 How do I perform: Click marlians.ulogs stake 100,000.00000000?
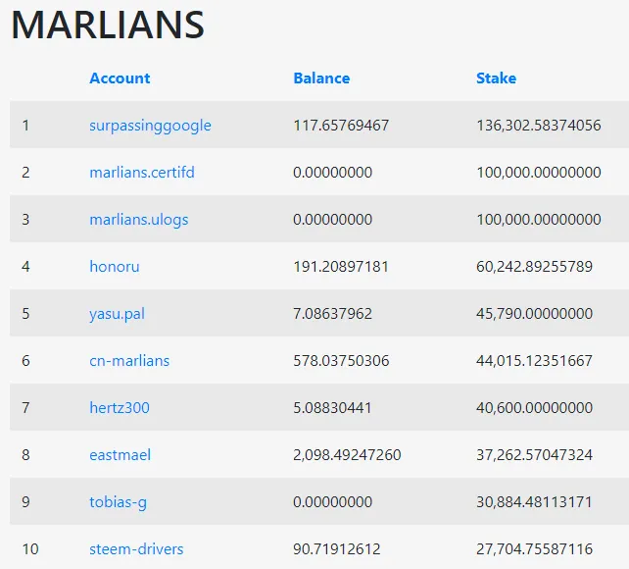click(538, 219)
